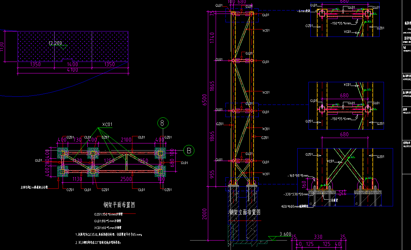The width and height of the screenshot is (411, 250).
Task: Pick the 1400 dimension text
Action: point(72,64)
